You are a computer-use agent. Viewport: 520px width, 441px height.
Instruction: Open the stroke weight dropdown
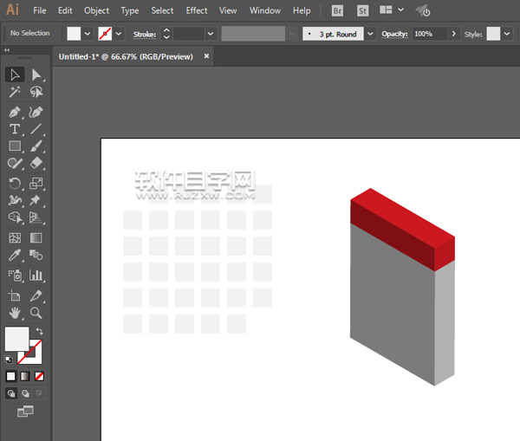[211, 33]
